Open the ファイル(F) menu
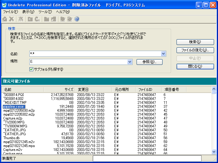The width and height of the screenshot is (218, 163). pyautogui.click(x=11, y=12)
